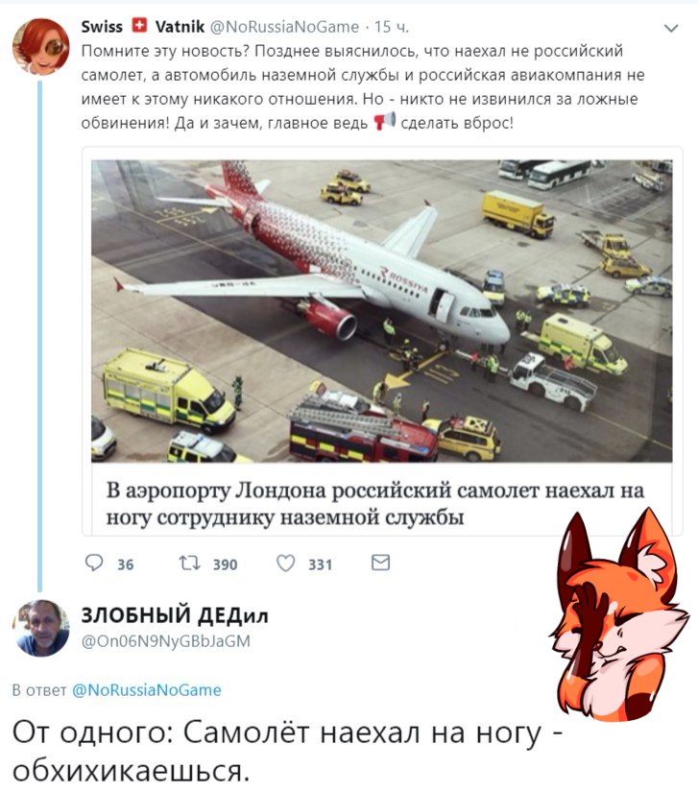Open ЗЛОБНЫЙ ДЕДил's profile avatar
The image size is (698, 792).
[x=41, y=629]
